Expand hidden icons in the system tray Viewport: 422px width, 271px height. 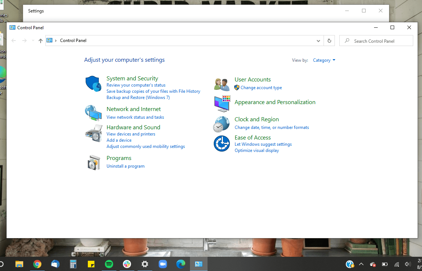pyautogui.click(x=361, y=264)
